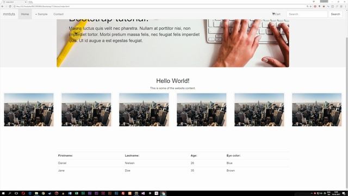
Task: Click the fifth city skyline thumbnail
Action: (x=259, y=110)
